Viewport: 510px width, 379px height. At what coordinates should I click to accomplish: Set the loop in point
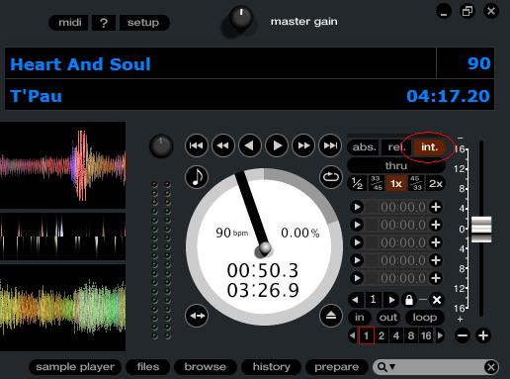pyautogui.click(x=360, y=318)
